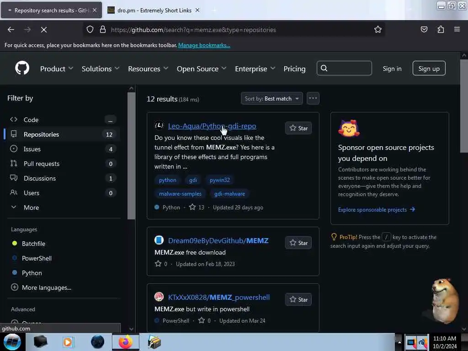The image size is (468, 351).
Task: Open Windows Start orb
Action: (12, 342)
